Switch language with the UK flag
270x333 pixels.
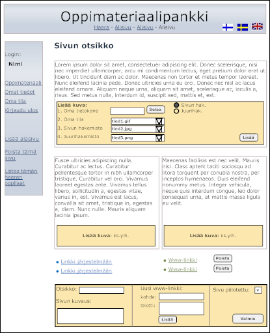click(257, 27)
